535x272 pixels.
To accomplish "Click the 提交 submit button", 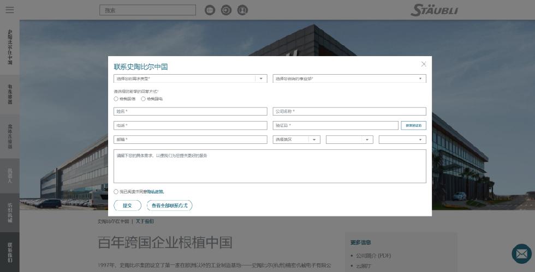I will point(127,205).
